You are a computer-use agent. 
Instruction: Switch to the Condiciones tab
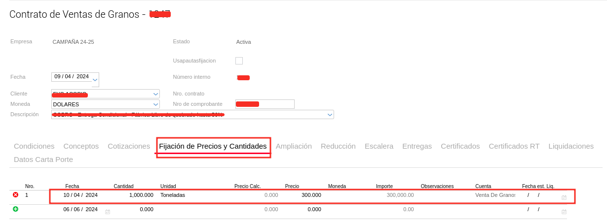pyautogui.click(x=34, y=146)
